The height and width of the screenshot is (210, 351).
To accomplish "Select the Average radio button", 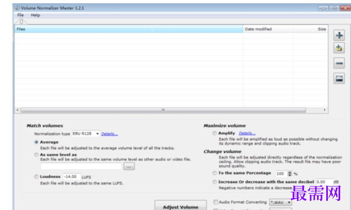I will pyautogui.click(x=36, y=142).
